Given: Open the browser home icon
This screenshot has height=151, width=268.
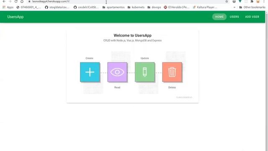Looking at the screenshot, I should pyautogui.click(x=22, y=1).
